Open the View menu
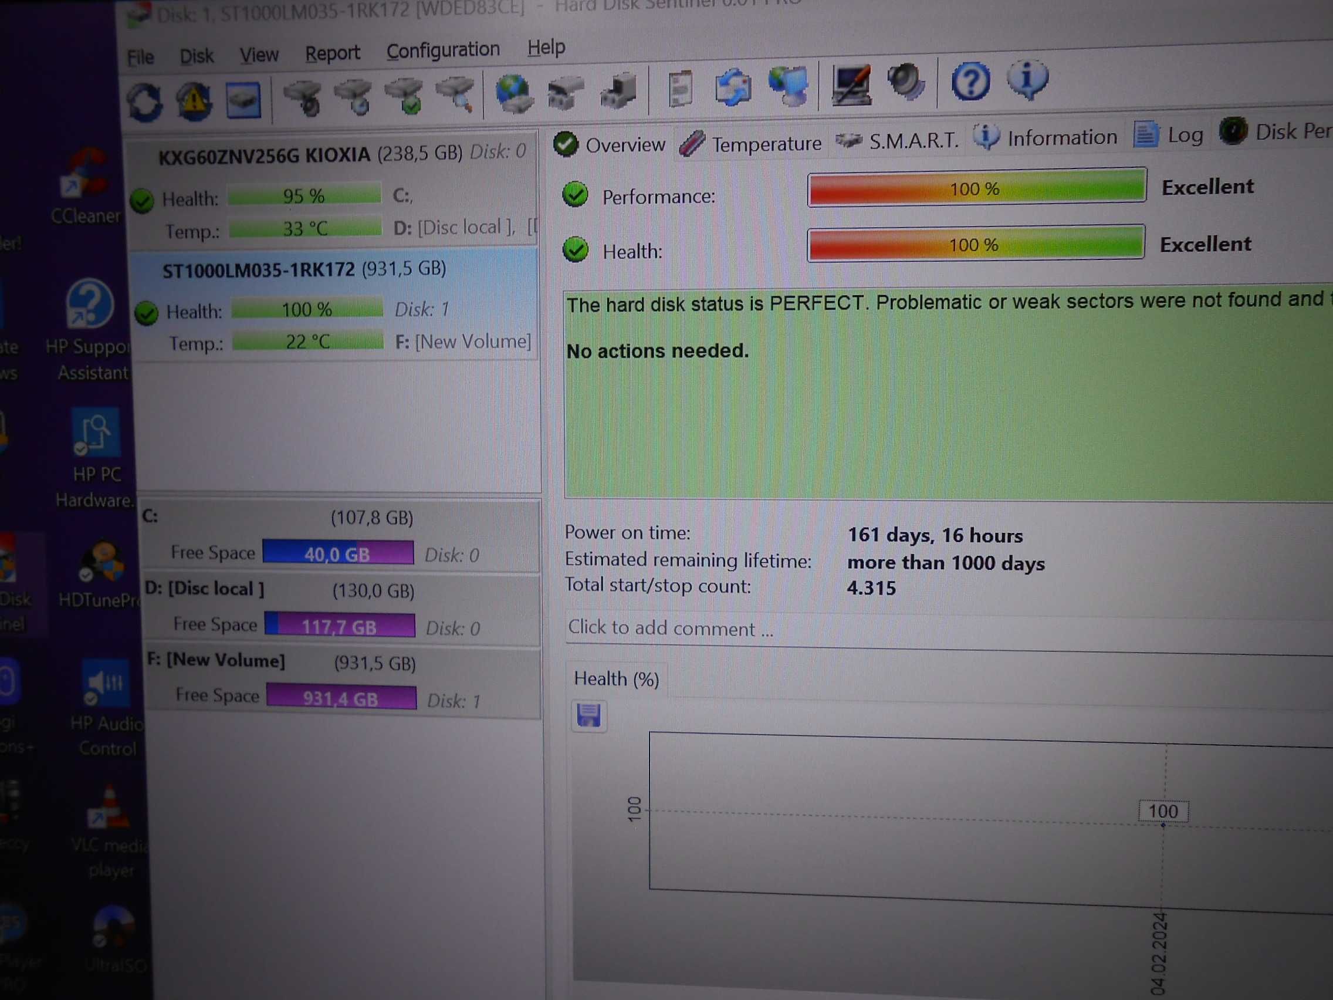This screenshot has width=1333, height=1000. (259, 55)
